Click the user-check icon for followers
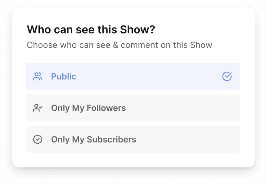The image size is (267, 184). point(37,108)
